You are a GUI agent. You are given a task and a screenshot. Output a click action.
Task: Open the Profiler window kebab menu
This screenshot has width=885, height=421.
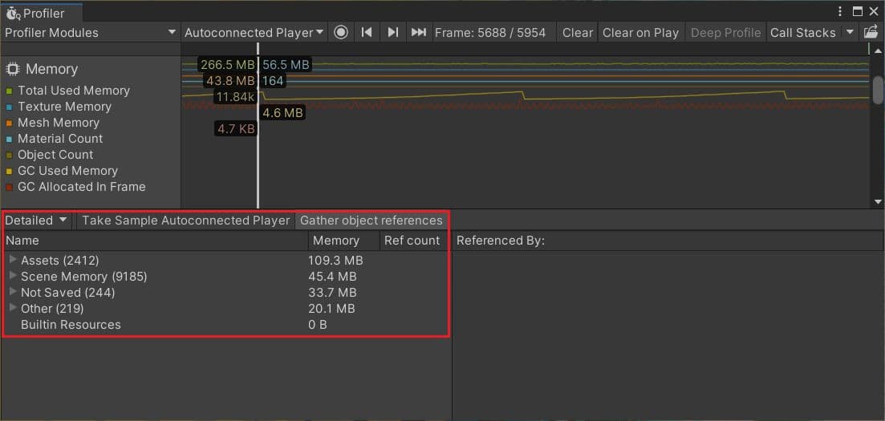point(840,12)
